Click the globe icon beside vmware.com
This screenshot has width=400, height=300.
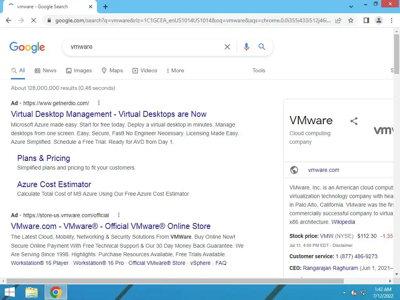coord(294,170)
